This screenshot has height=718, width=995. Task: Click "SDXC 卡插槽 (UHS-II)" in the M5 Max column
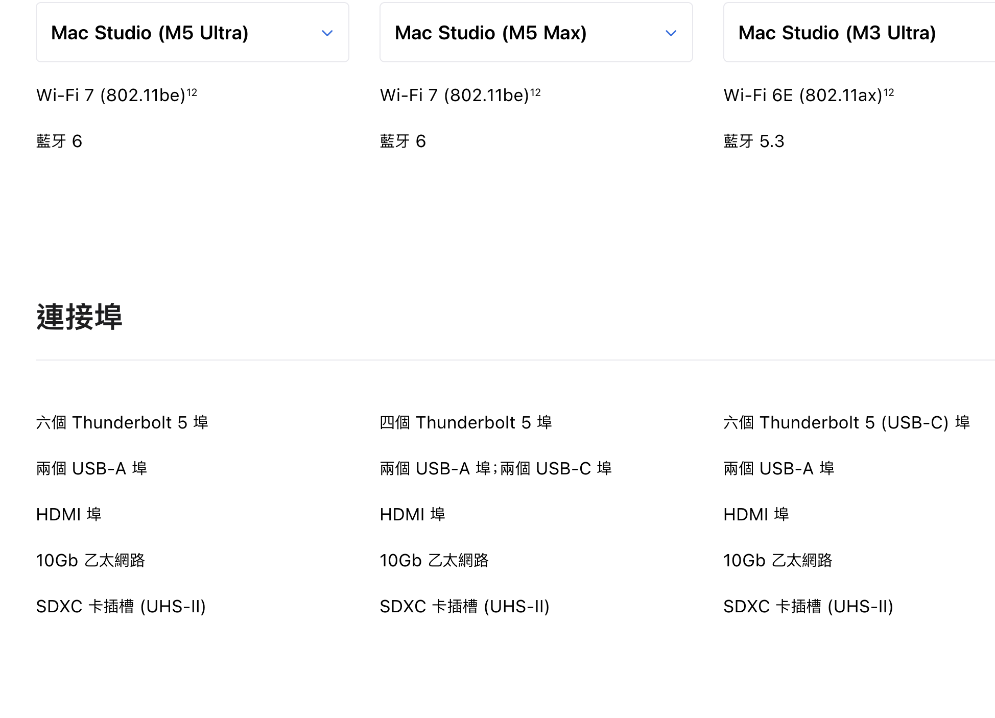point(465,606)
